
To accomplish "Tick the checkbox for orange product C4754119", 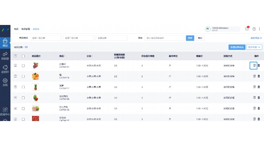I will [x=23, y=77].
